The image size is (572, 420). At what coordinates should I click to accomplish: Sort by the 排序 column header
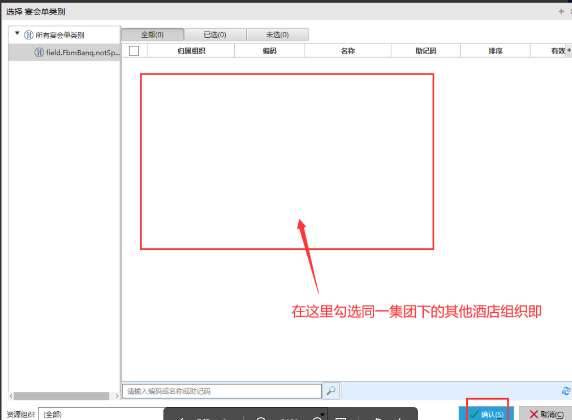pyautogui.click(x=495, y=51)
